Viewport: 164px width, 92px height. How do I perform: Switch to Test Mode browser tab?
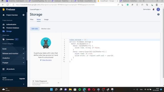[85, 1]
